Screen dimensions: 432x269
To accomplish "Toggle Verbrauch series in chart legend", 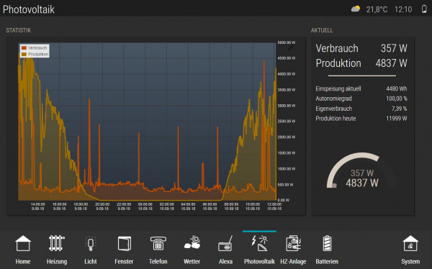I will point(35,47).
